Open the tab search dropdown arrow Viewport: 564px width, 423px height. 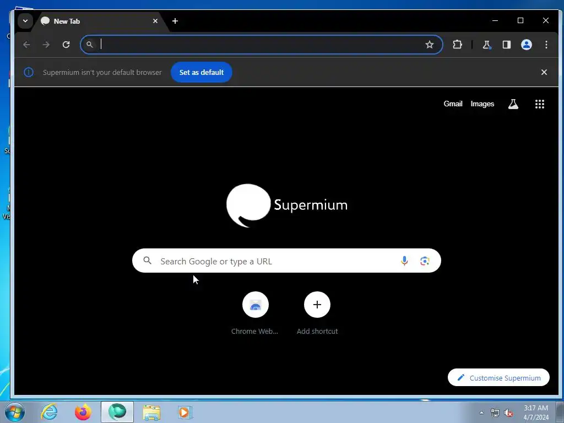tap(25, 21)
